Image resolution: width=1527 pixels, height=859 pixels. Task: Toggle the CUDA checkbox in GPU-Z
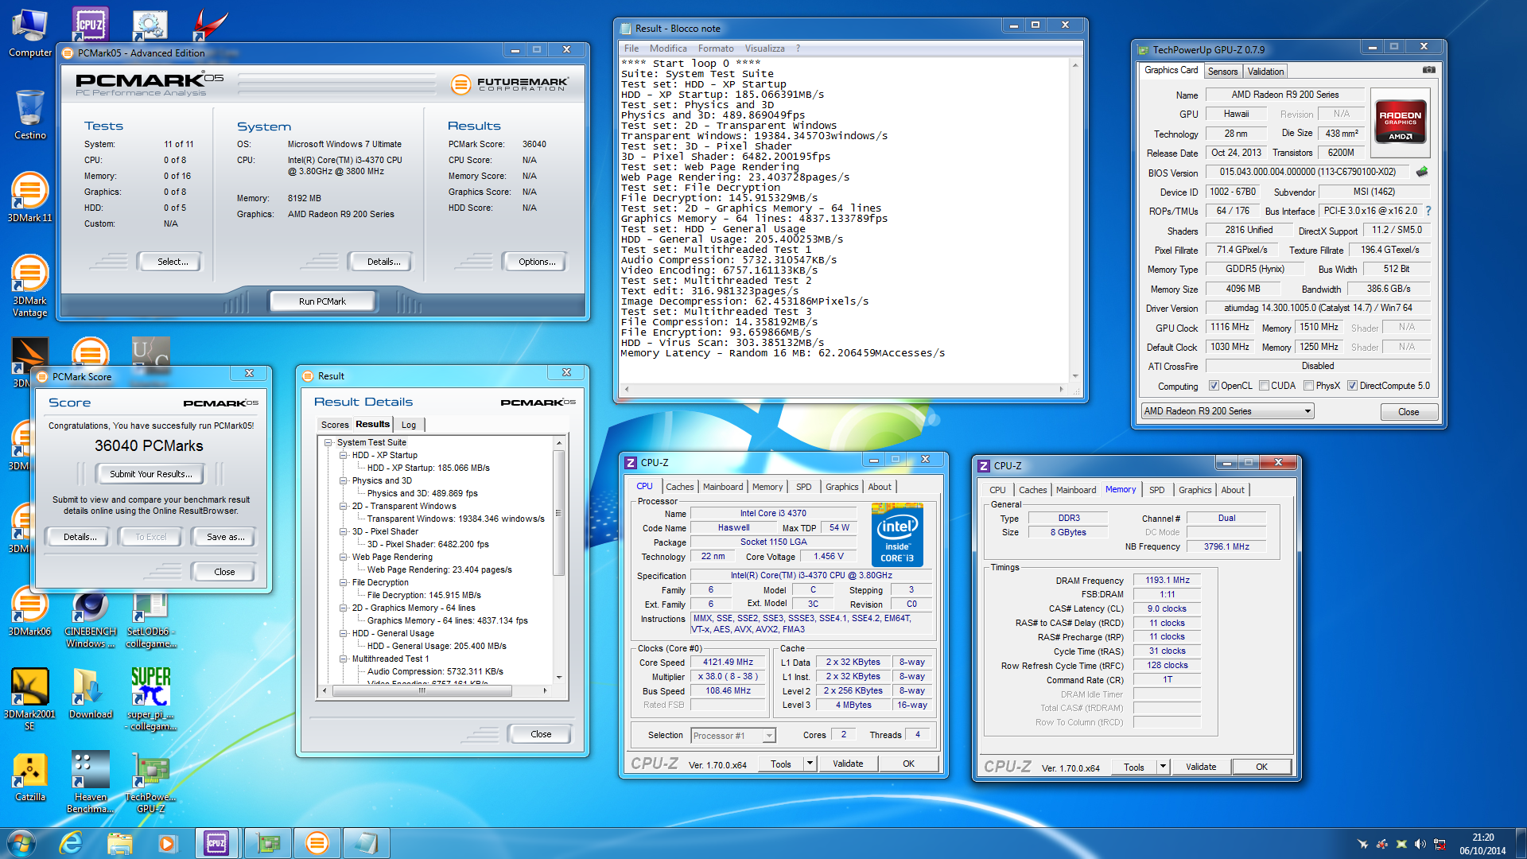[x=1264, y=386]
